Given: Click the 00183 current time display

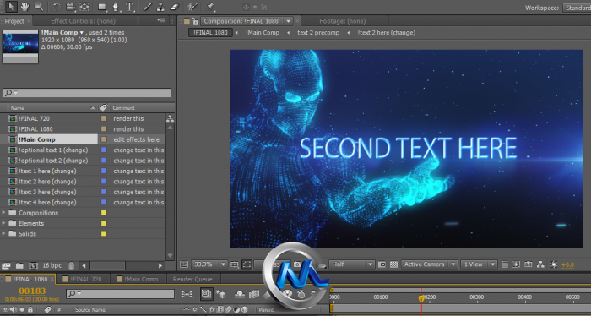Looking at the screenshot, I should 32,291.
